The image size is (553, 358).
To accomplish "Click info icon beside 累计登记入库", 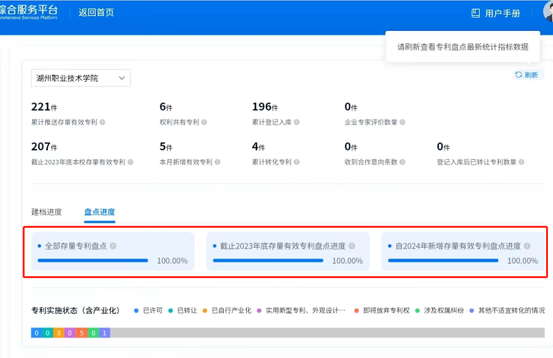I will point(296,122).
